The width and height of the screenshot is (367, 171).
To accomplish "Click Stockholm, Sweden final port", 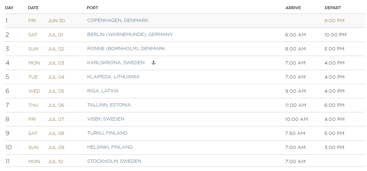I will click(114, 161).
